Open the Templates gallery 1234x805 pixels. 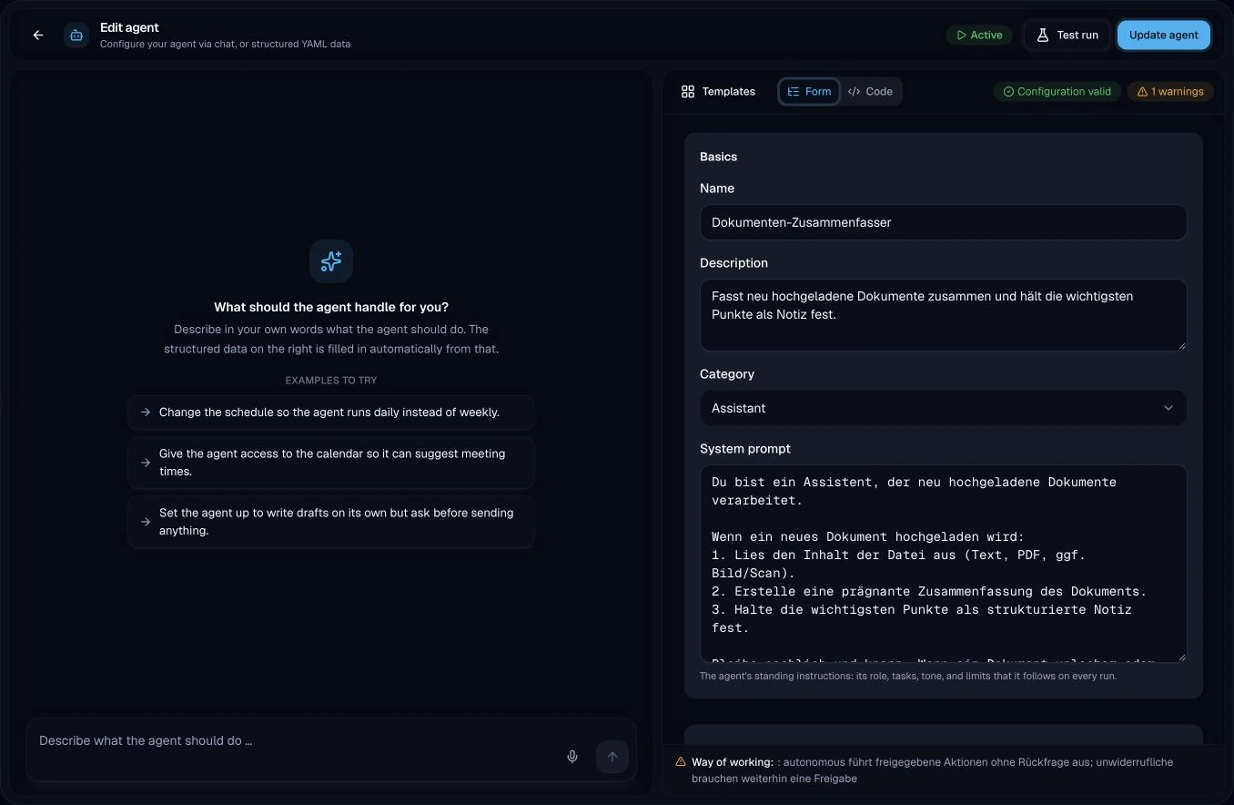click(718, 91)
